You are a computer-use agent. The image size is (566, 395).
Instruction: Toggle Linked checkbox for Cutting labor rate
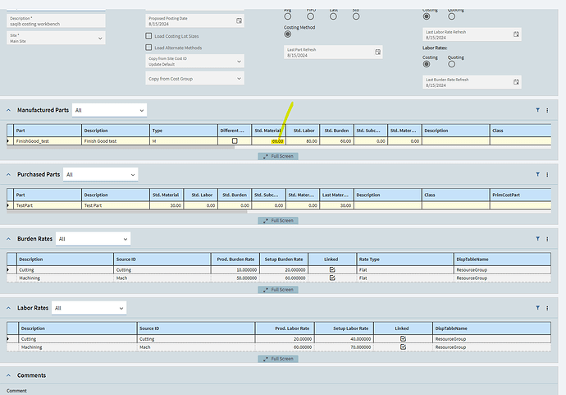click(403, 338)
